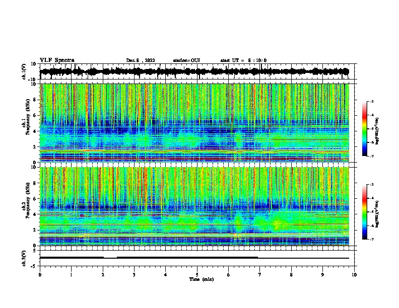The height and width of the screenshot is (308, 399).
Task: Click the ch.1 spectrogram panel
Action: 194,123
